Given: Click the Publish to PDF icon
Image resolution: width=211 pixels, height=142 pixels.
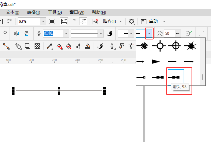Looking at the screenshot, I should tap(10, 21).
